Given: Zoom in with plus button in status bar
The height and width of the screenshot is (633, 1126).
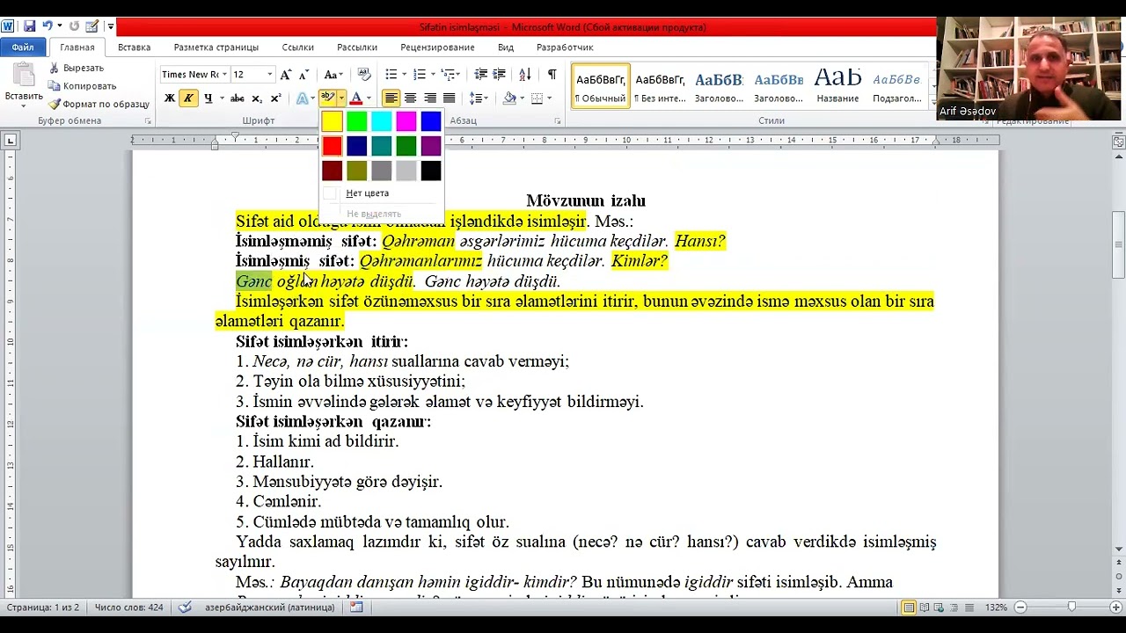Looking at the screenshot, I should (1117, 608).
